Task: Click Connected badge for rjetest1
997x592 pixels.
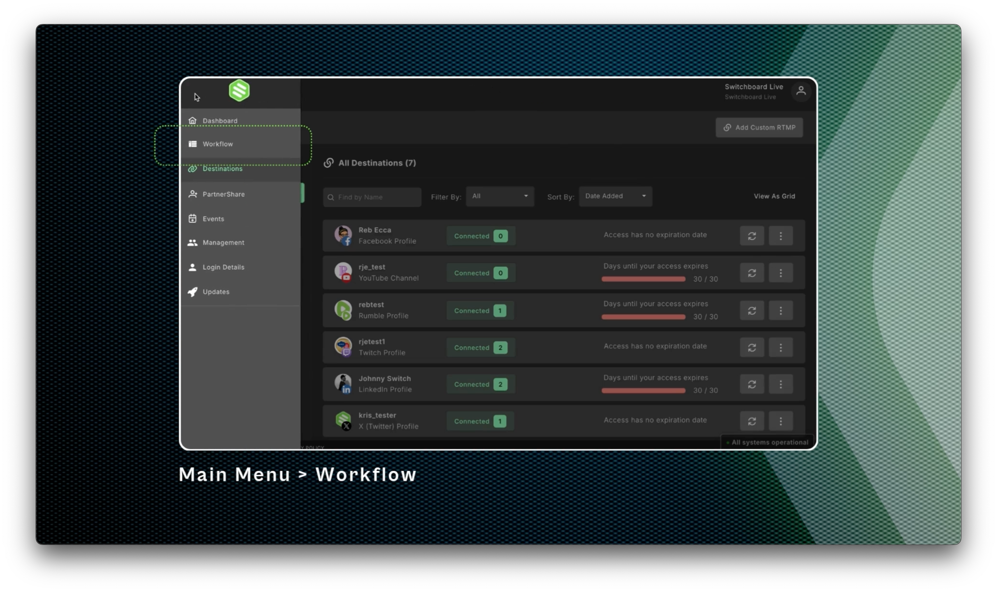Action: click(x=481, y=347)
